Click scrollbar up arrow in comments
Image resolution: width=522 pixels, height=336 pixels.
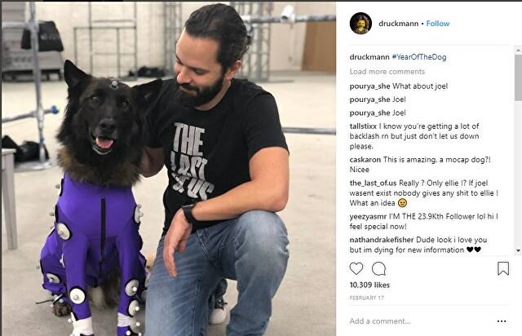[x=519, y=51]
